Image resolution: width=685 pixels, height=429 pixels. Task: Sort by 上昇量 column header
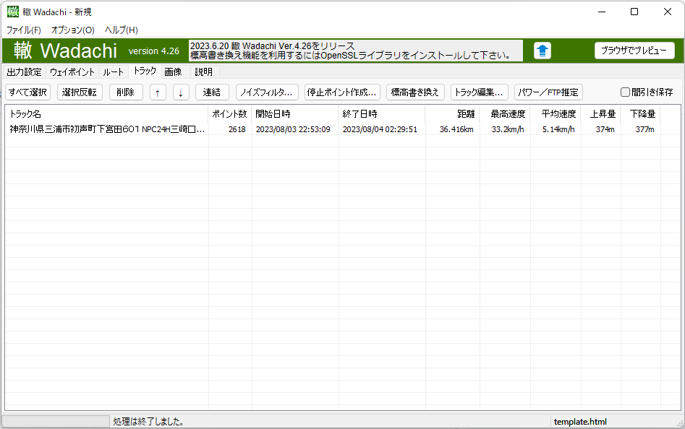(x=601, y=114)
